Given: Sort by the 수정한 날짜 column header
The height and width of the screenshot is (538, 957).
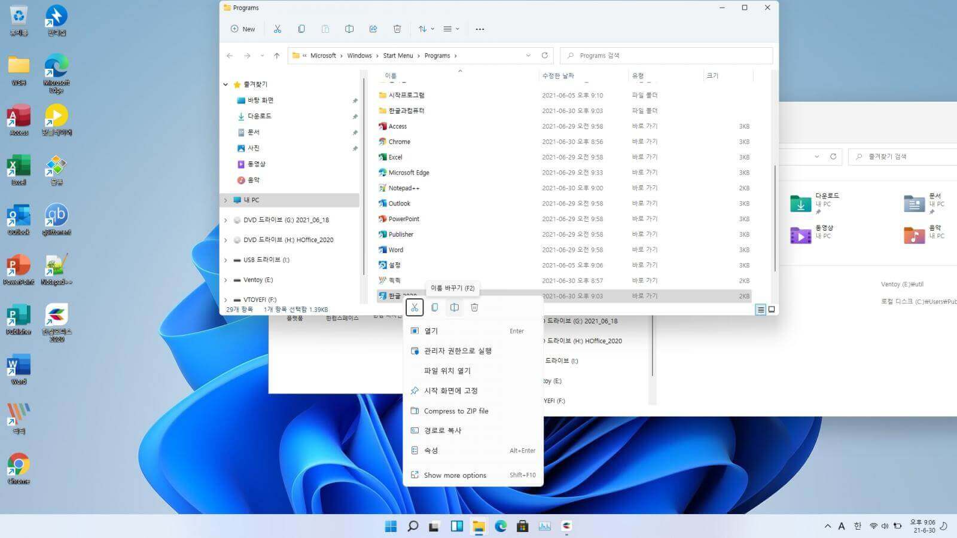Looking at the screenshot, I should pyautogui.click(x=558, y=76).
